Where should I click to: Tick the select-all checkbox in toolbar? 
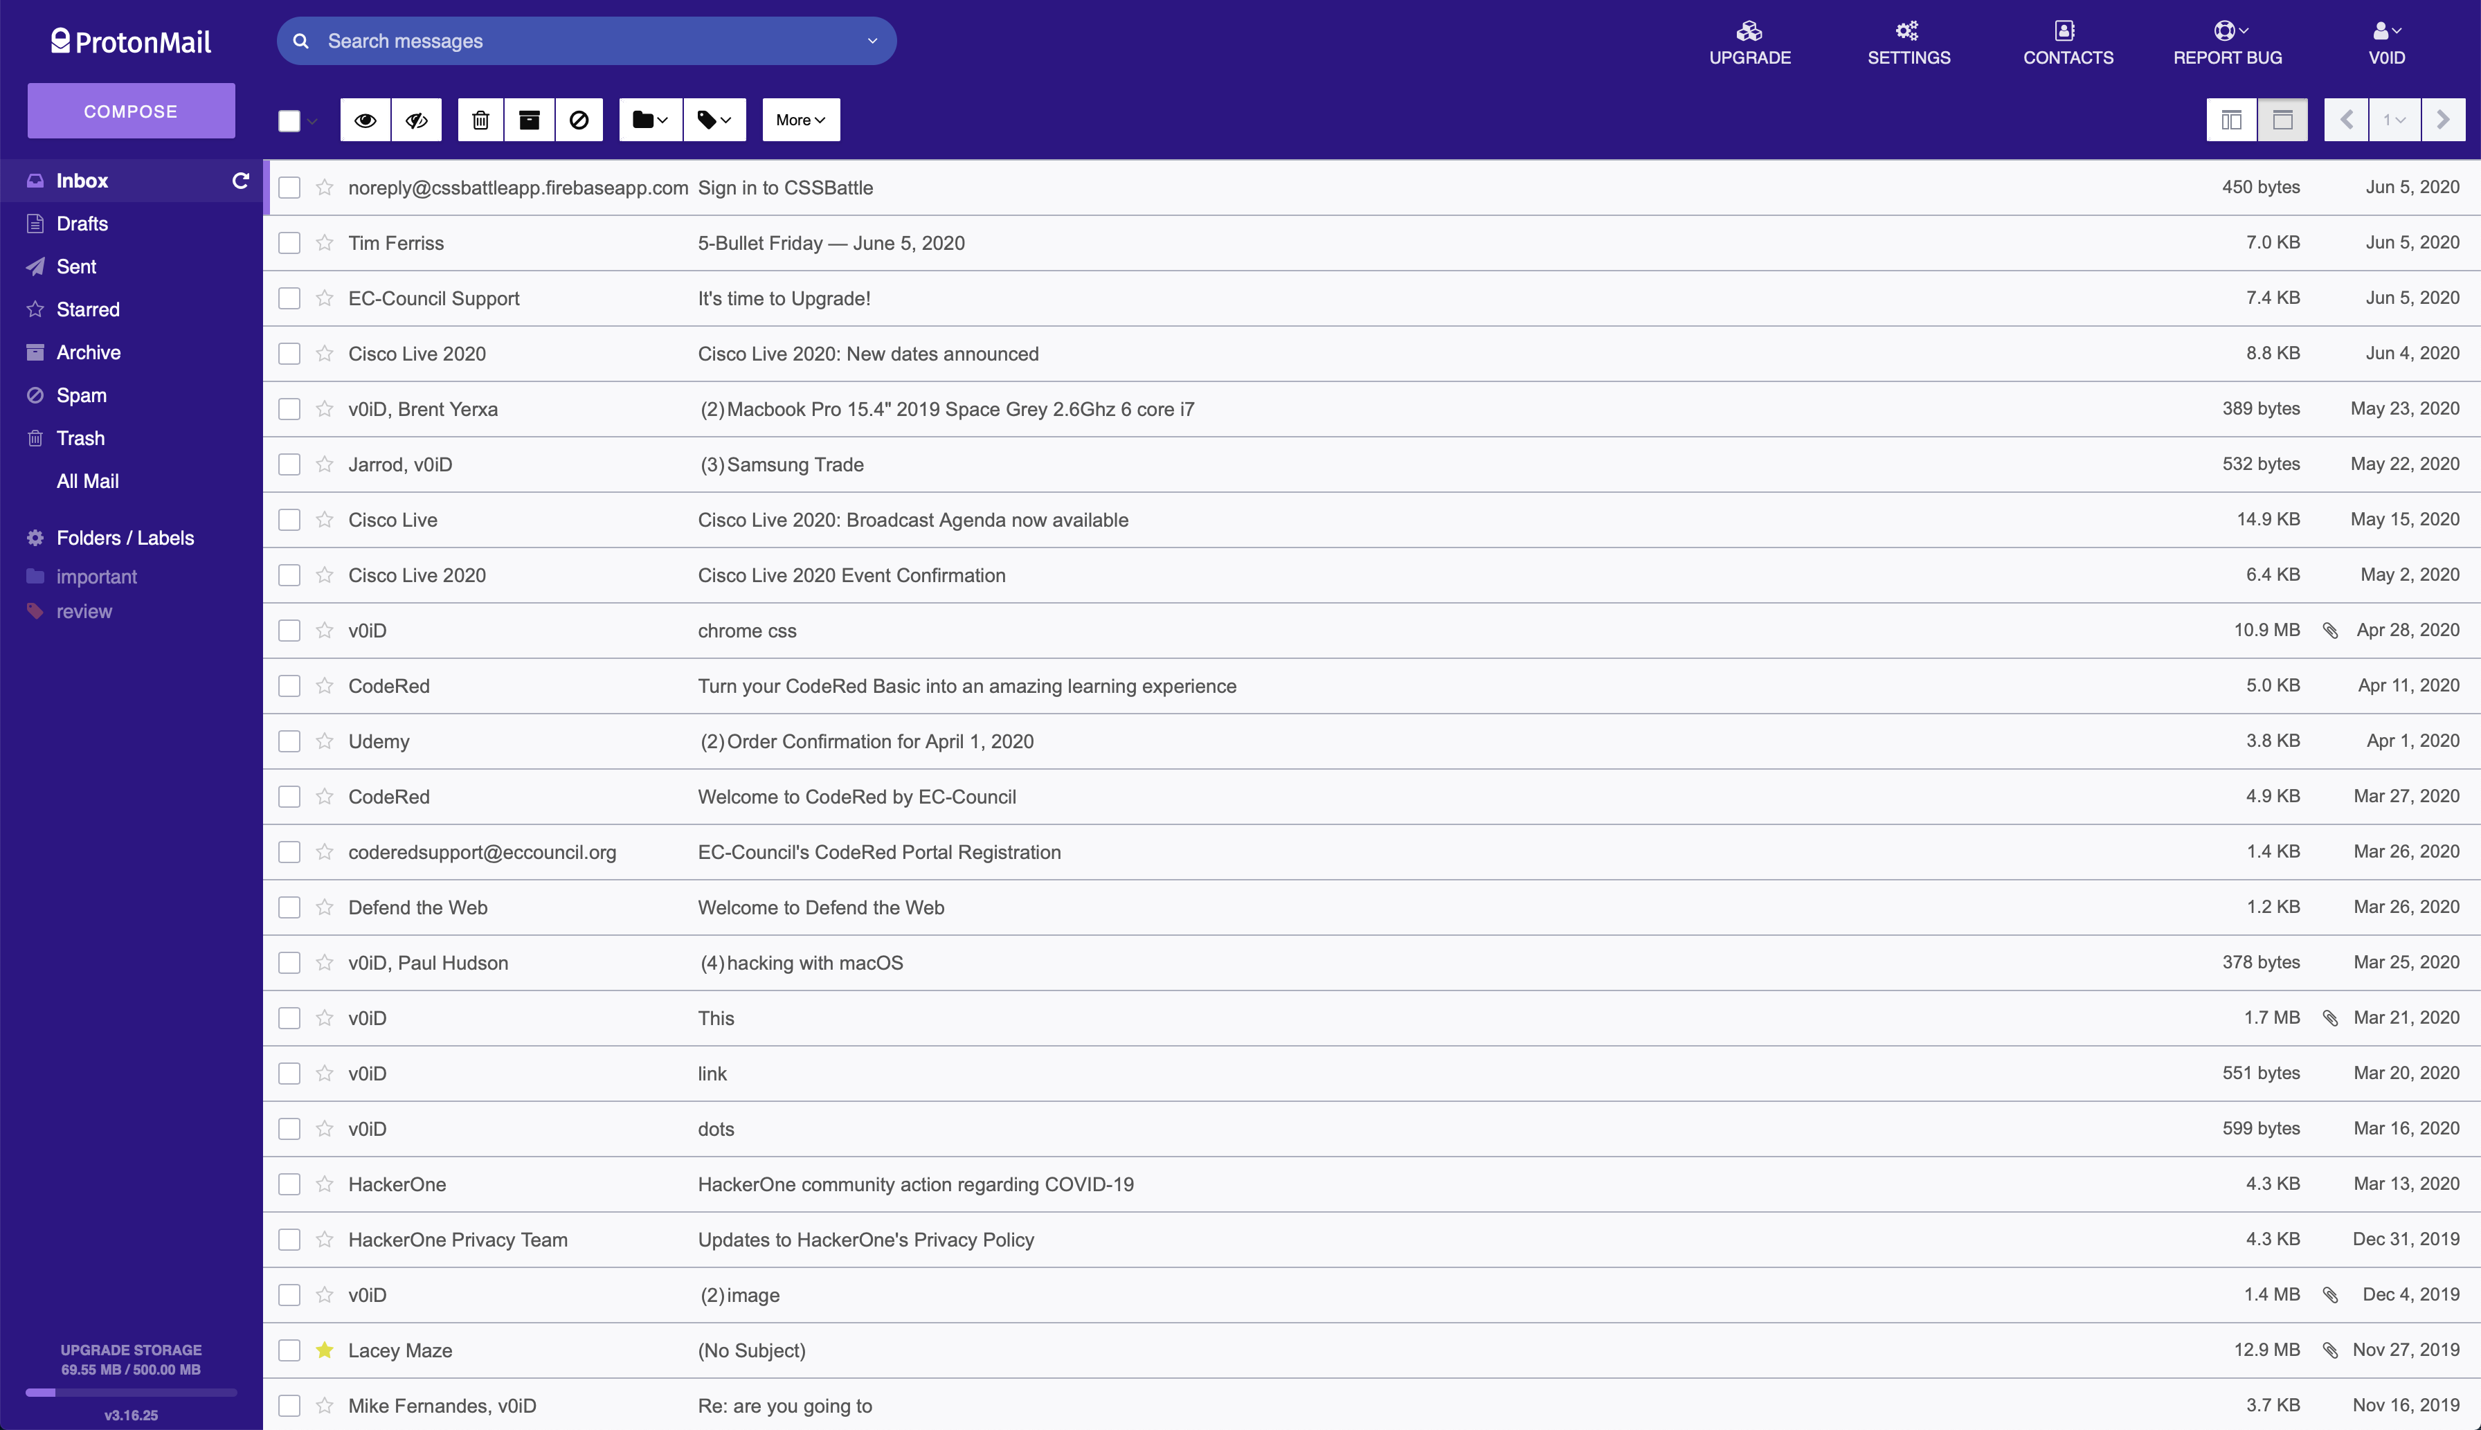coord(289,121)
